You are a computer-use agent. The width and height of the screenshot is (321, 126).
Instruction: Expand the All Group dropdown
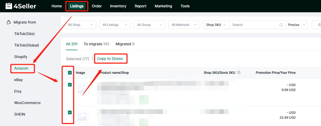(x=149, y=25)
